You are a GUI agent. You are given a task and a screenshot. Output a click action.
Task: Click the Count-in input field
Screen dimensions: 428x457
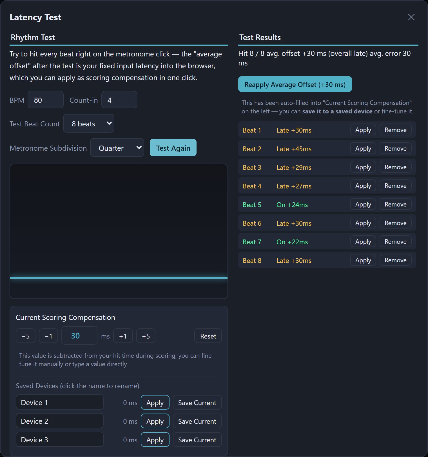[x=119, y=100]
